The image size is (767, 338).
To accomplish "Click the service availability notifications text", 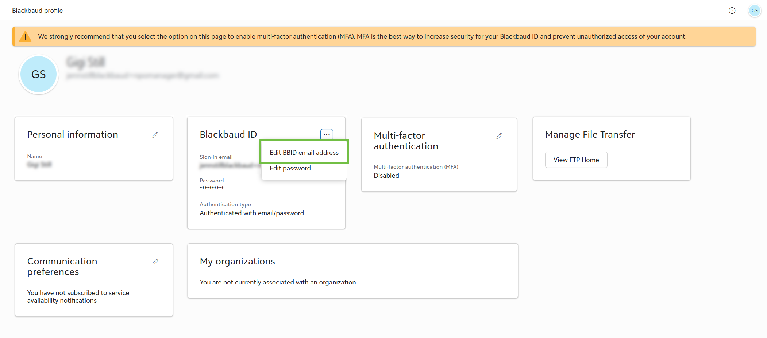I will click(x=78, y=296).
